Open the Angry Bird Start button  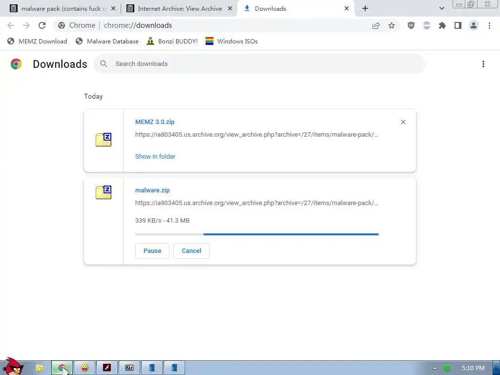pyautogui.click(x=13, y=366)
